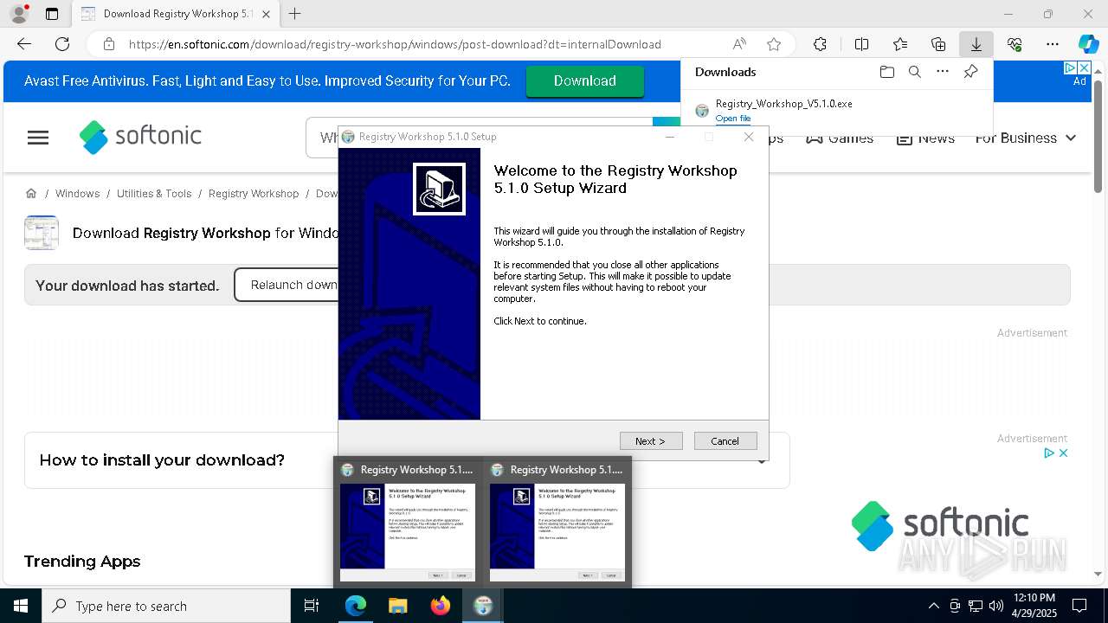1108x623 pixels.
Task: Open the notification center icon
Action: (1080, 606)
